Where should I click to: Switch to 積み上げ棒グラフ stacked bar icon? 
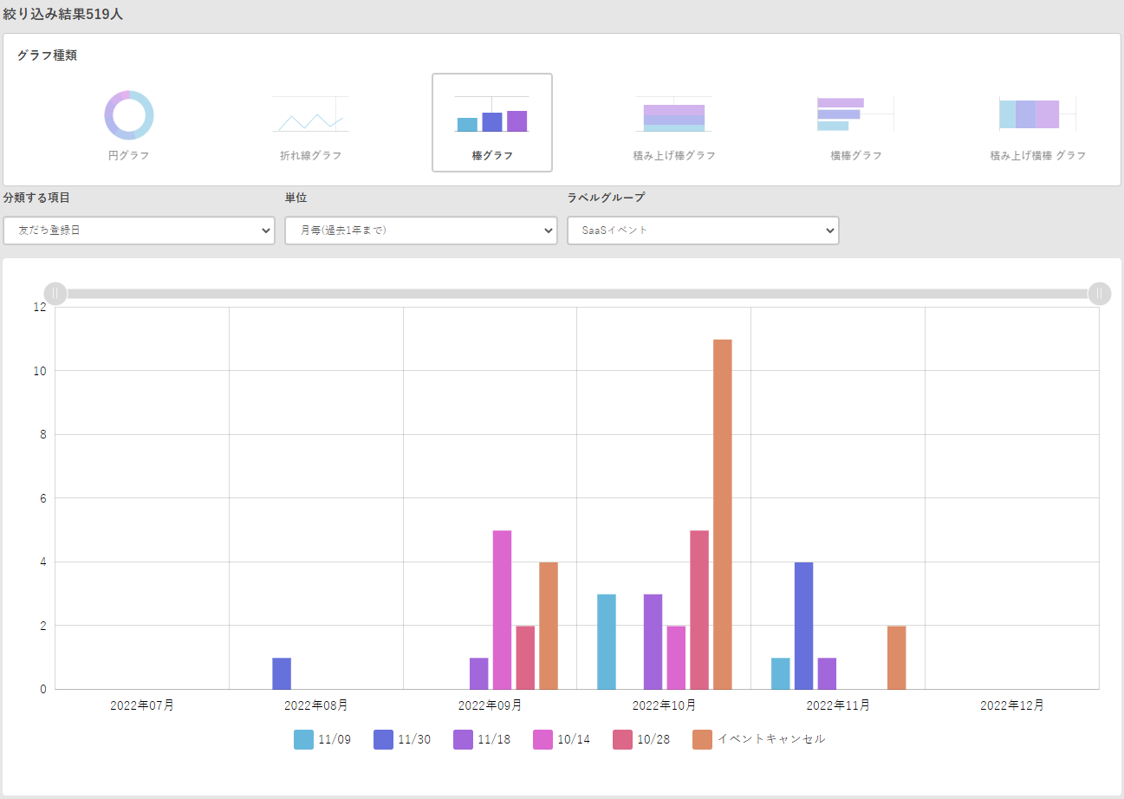(673, 115)
